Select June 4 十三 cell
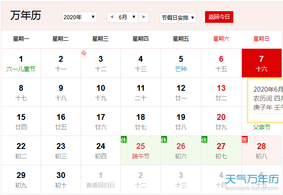This screenshot has height=195, width=283. tap(141, 63)
